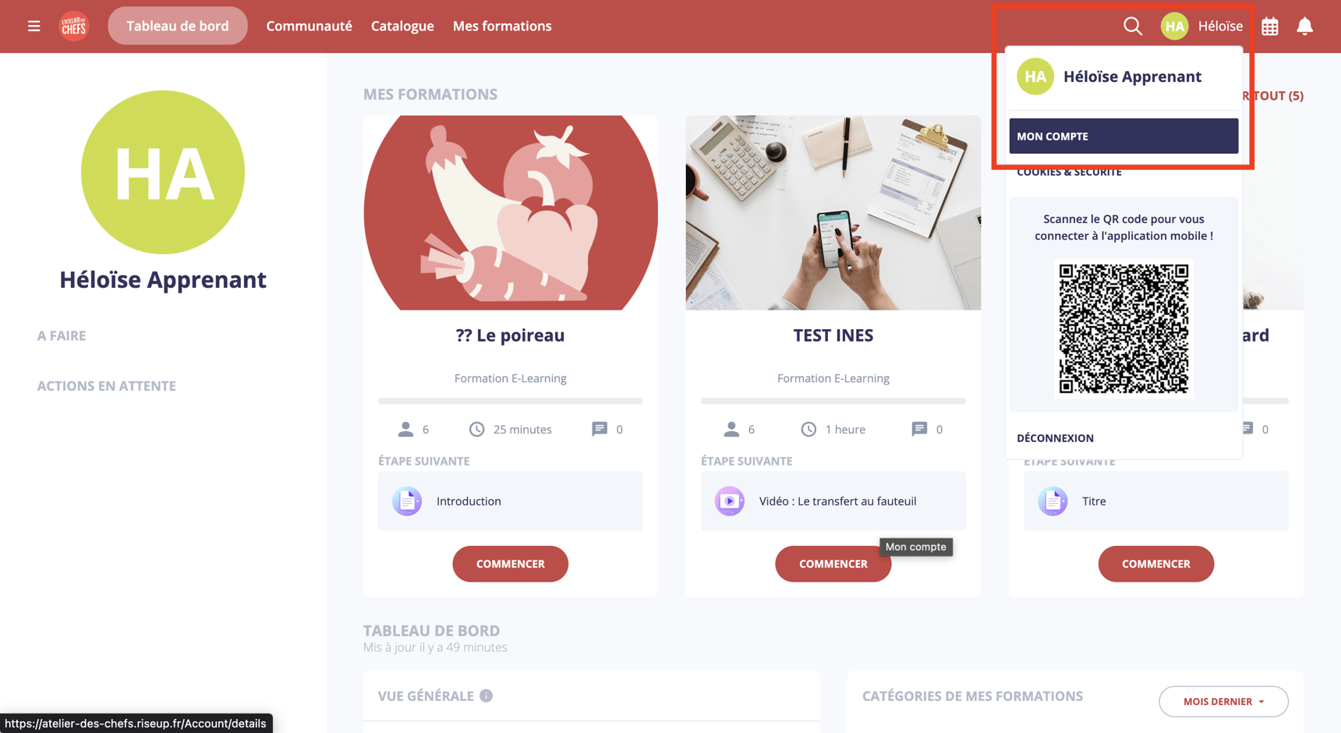Start the Le poireau course with Commencer
Screen dimensions: 1341x733
tap(511, 564)
